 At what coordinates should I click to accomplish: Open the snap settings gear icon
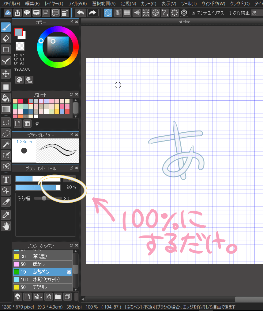pos(184,13)
